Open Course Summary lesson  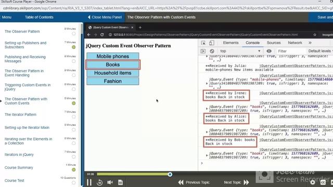[19, 167]
